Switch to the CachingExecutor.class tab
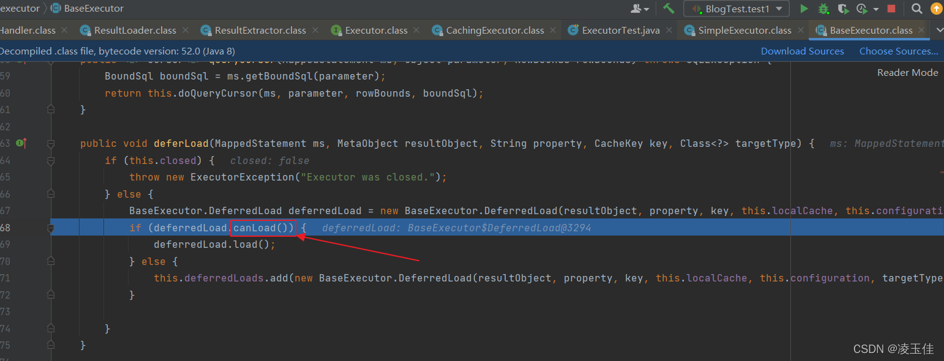This screenshot has width=944, height=361. point(494,30)
